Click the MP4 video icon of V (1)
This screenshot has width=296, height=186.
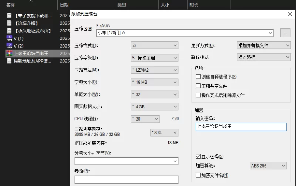coord(9,38)
